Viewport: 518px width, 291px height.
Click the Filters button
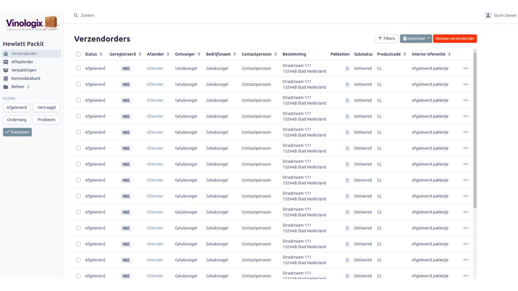pos(386,38)
